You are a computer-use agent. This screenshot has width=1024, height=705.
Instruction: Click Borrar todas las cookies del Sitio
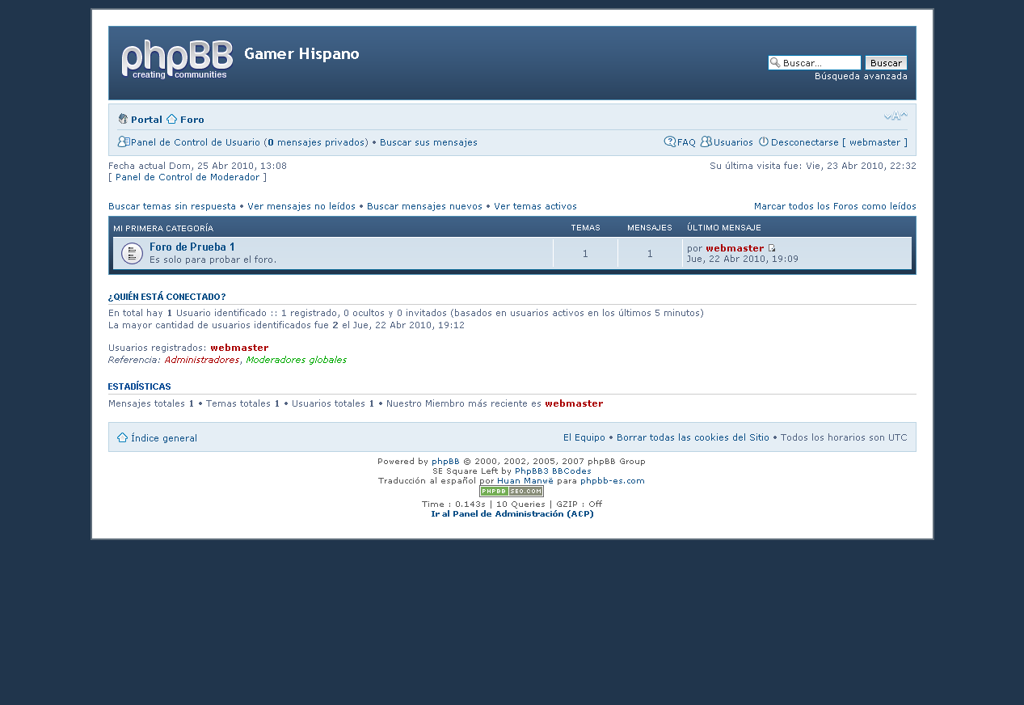693,437
